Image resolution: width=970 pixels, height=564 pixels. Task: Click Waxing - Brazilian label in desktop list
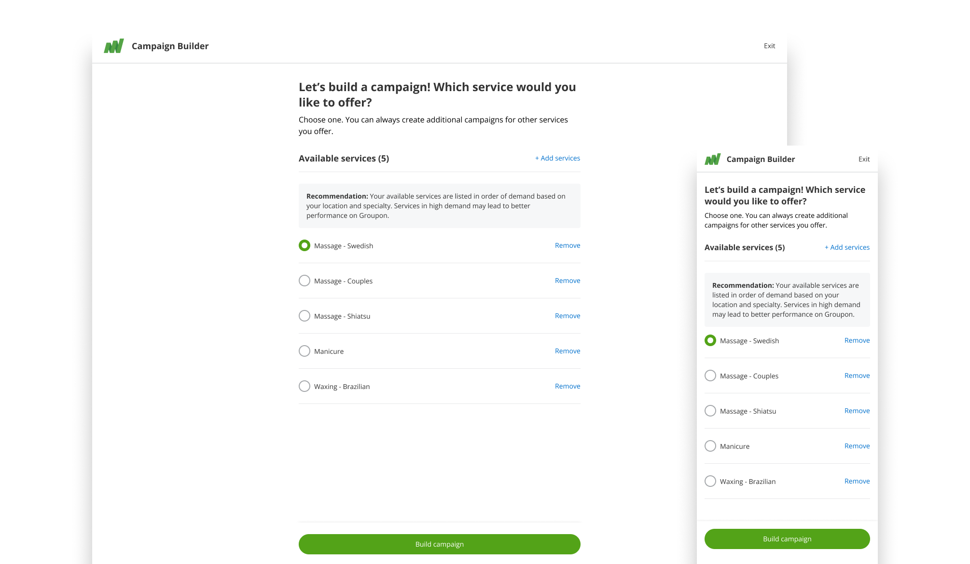tap(342, 387)
